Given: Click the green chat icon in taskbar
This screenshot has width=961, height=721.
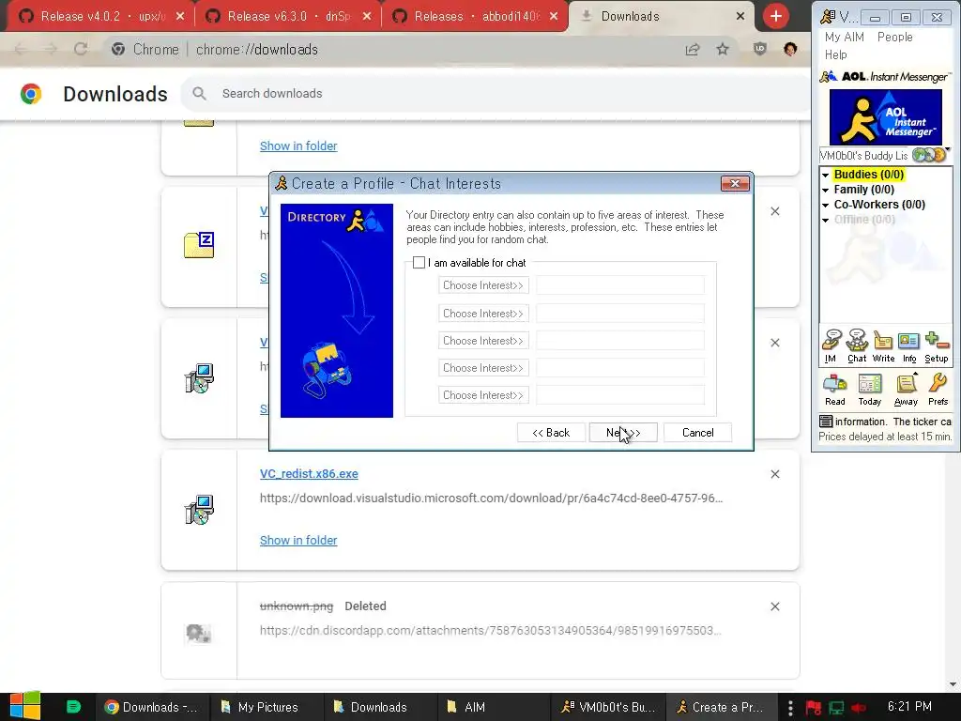Looking at the screenshot, I should (73, 707).
